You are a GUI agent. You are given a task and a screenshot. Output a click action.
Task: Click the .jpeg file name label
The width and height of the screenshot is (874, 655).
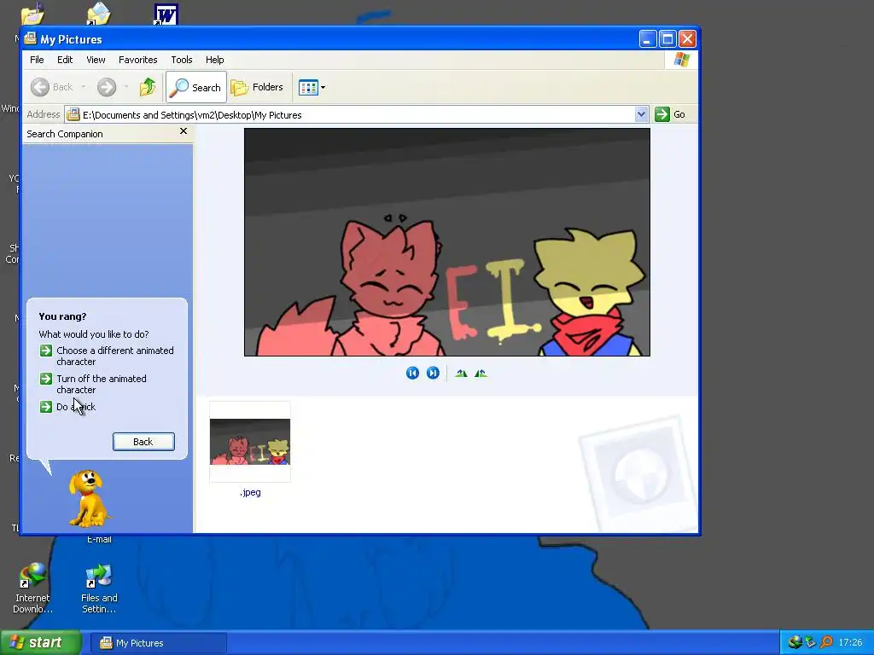click(x=250, y=492)
